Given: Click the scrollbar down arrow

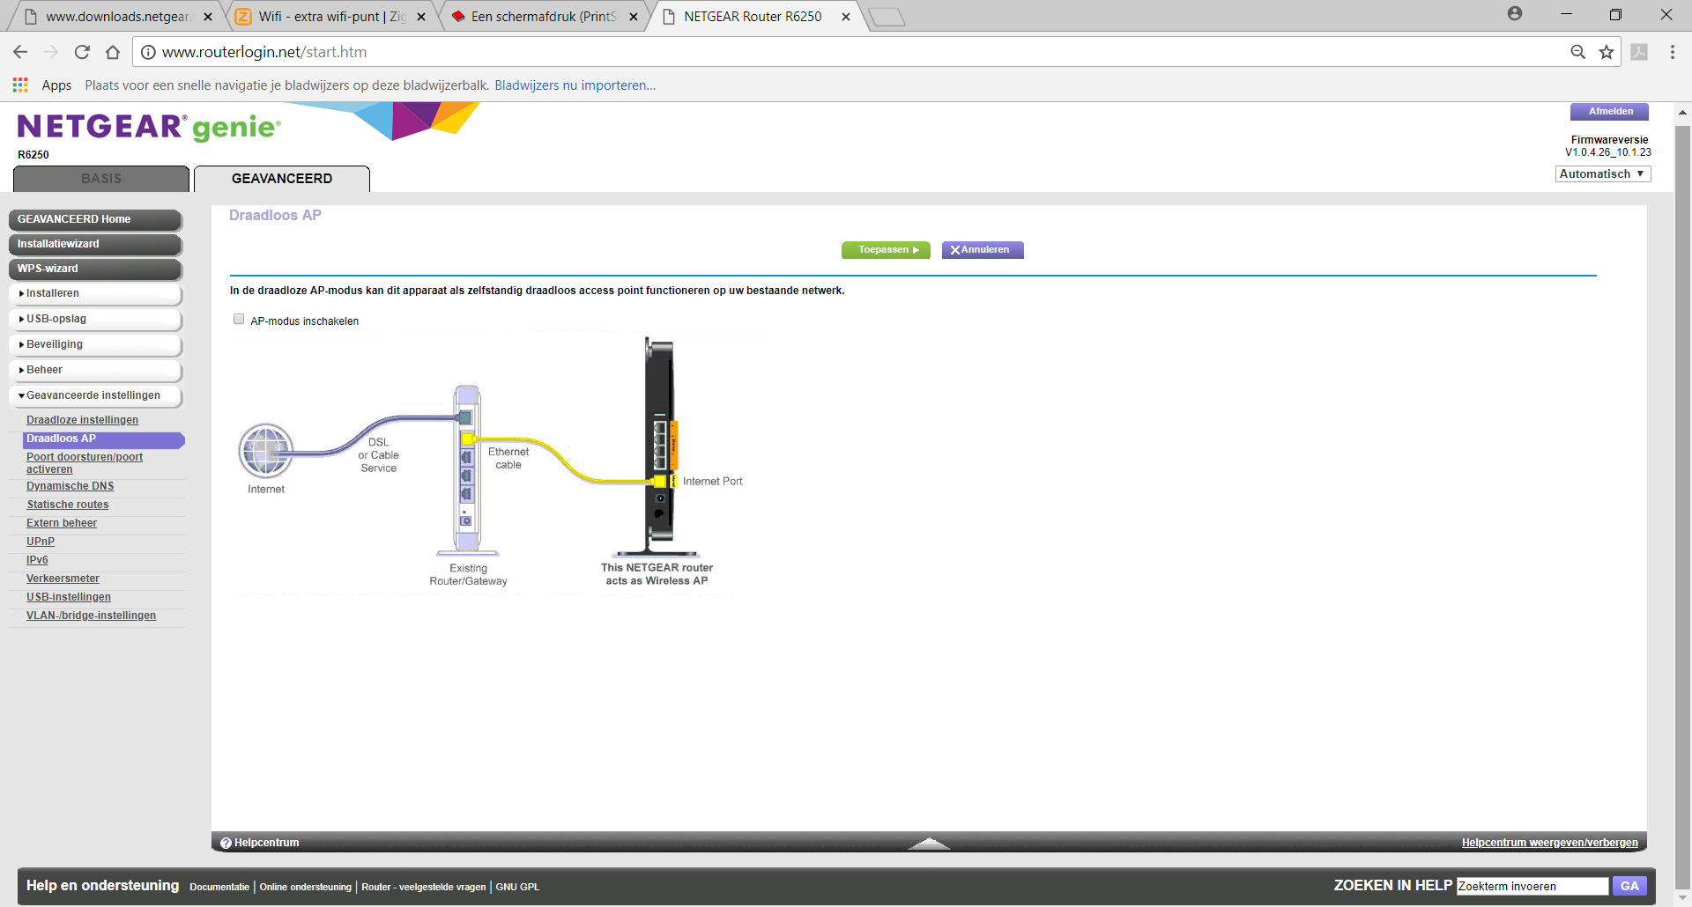Looking at the screenshot, I should [1682, 897].
